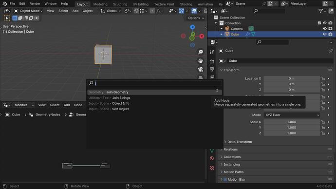This screenshot has height=189, width=336.
Task: Open the outliner filter dropdown
Action: [322, 11]
